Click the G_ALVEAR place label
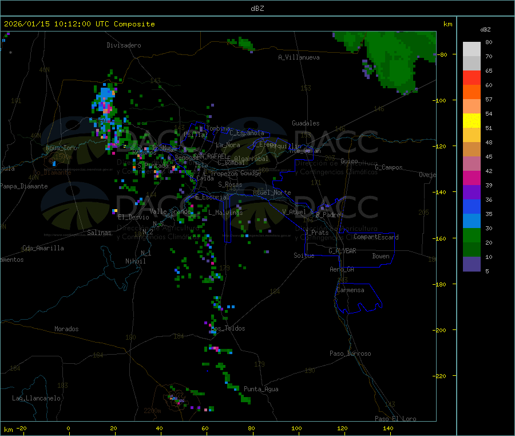 pos(343,251)
